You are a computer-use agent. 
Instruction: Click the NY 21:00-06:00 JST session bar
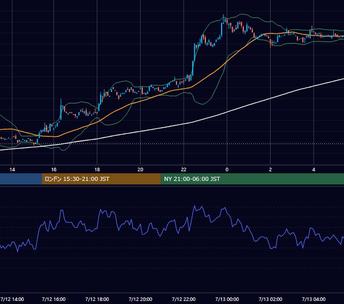coord(252,179)
